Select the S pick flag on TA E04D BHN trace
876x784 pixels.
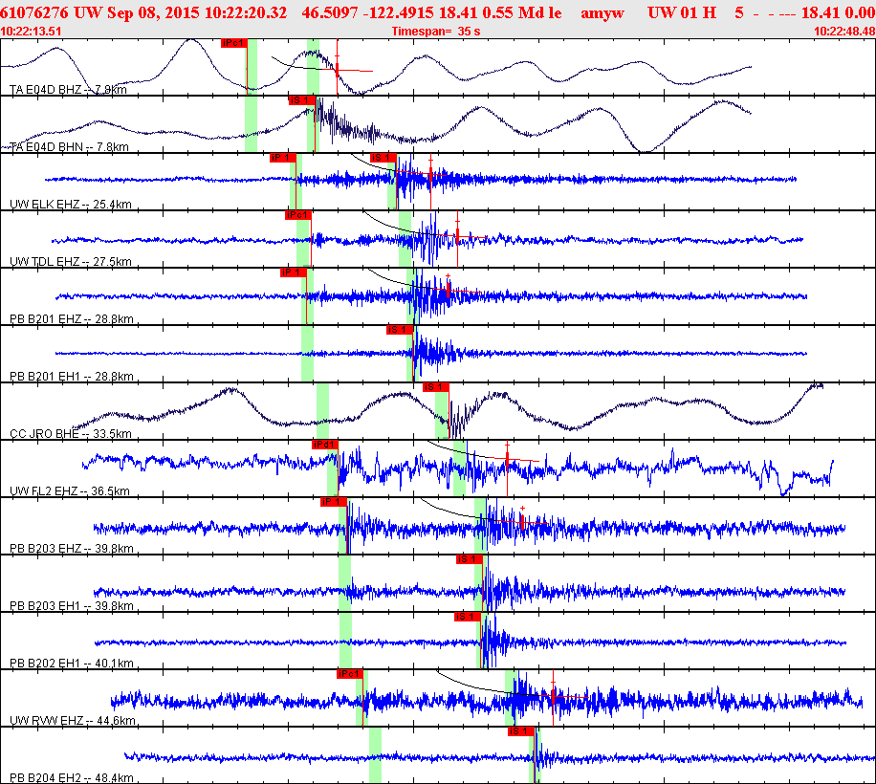[x=301, y=100]
